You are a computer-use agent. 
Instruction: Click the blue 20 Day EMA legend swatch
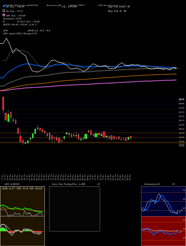(4, 6)
